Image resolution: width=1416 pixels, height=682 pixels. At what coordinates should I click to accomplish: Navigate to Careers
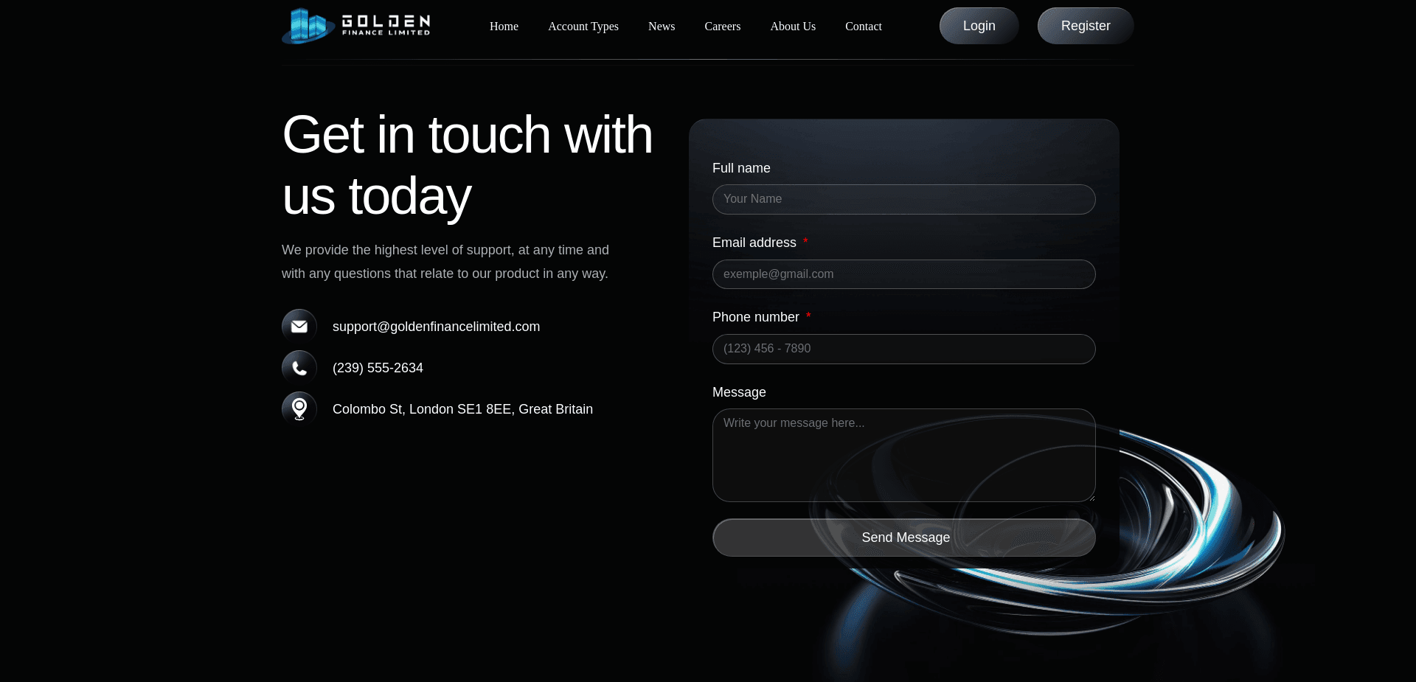(x=722, y=27)
